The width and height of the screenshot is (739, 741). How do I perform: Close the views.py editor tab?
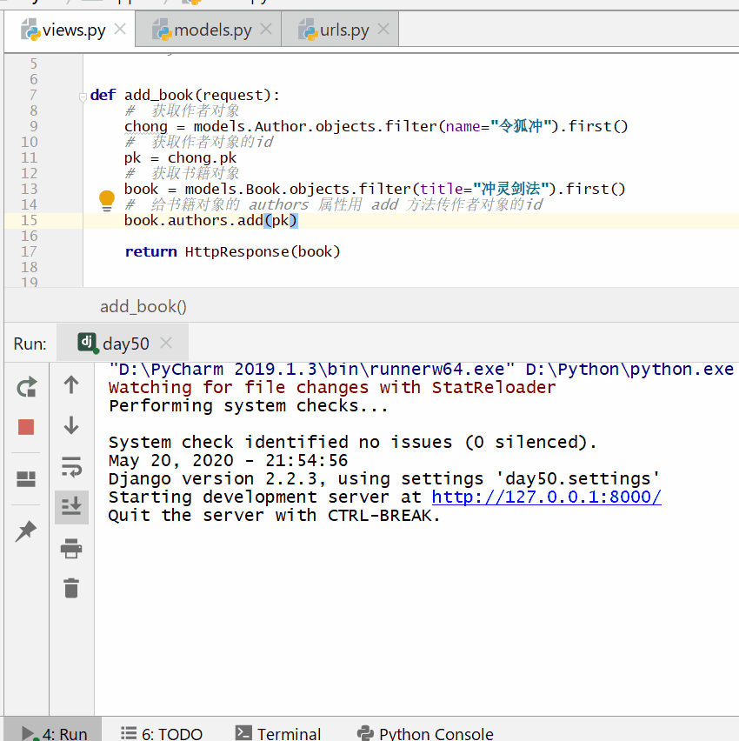[120, 30]
